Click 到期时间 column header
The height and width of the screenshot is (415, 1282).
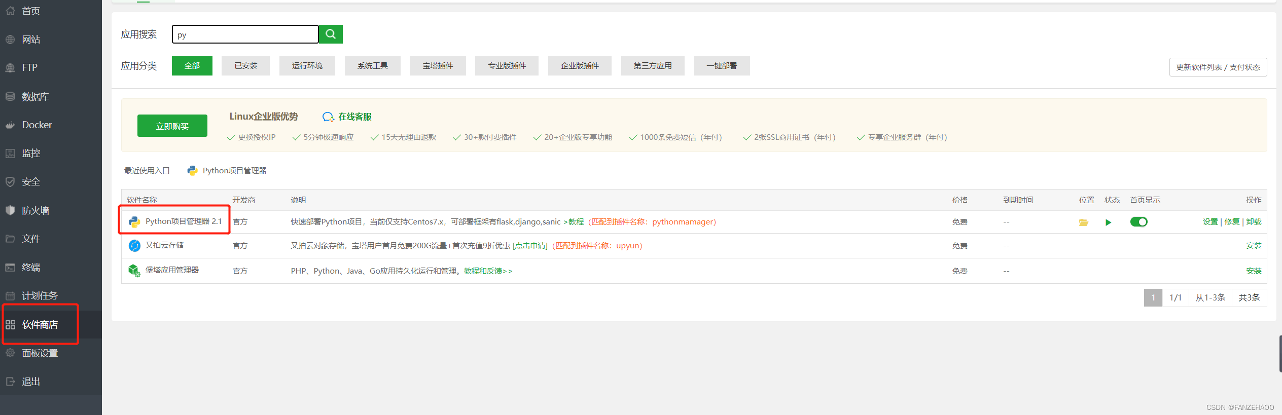coord(1018,200)
